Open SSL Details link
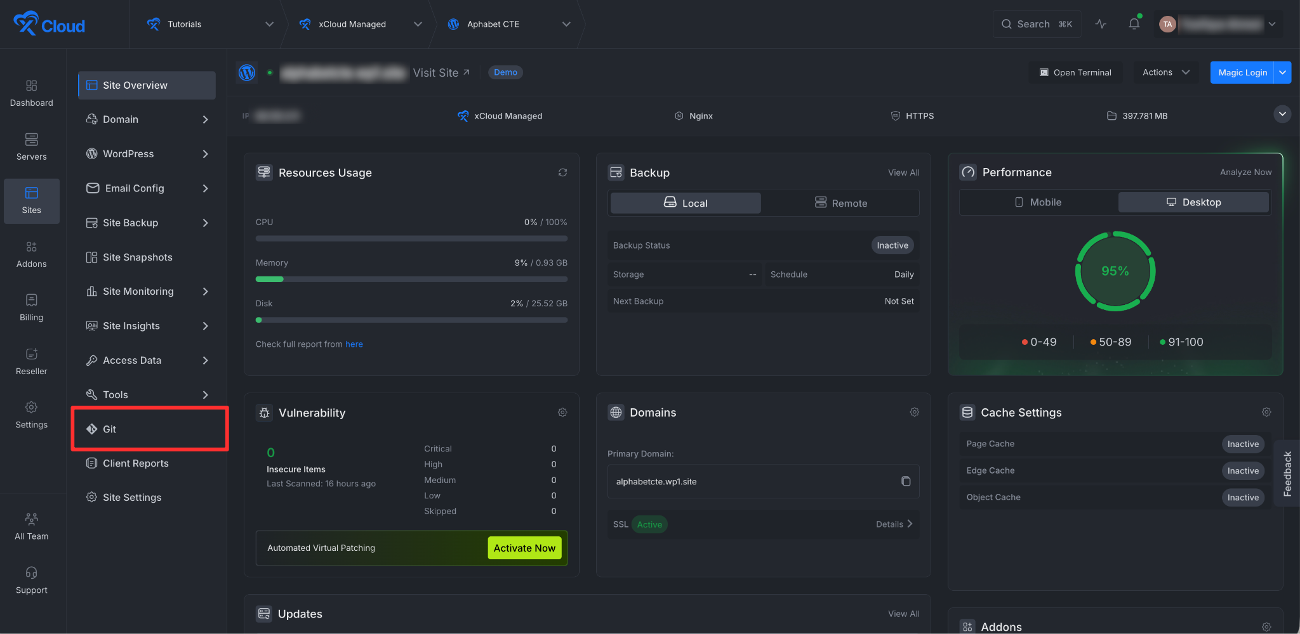 (x=894, y=524)
